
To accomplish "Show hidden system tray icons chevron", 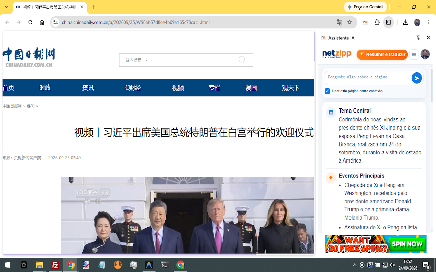I will click(355, 265).
